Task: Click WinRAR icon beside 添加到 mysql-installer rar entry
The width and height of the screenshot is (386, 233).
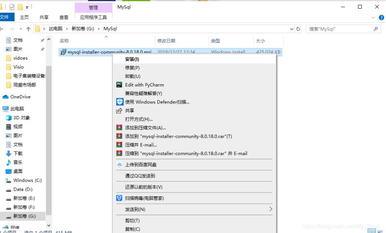Action: pos(119,136)
